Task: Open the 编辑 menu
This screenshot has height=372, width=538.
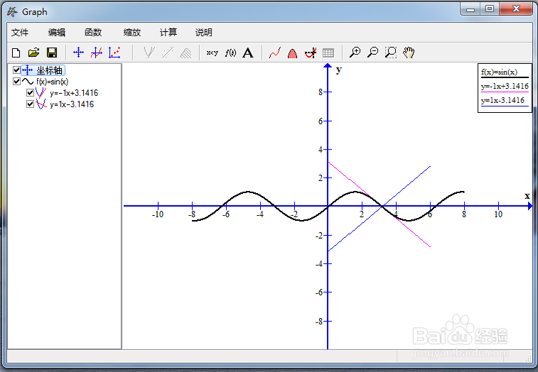Action: (57, 33)
